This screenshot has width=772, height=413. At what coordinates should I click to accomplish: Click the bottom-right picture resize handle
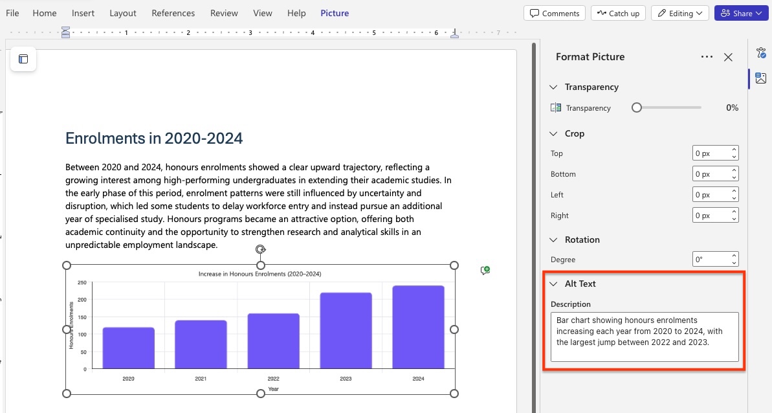point(454,394)
